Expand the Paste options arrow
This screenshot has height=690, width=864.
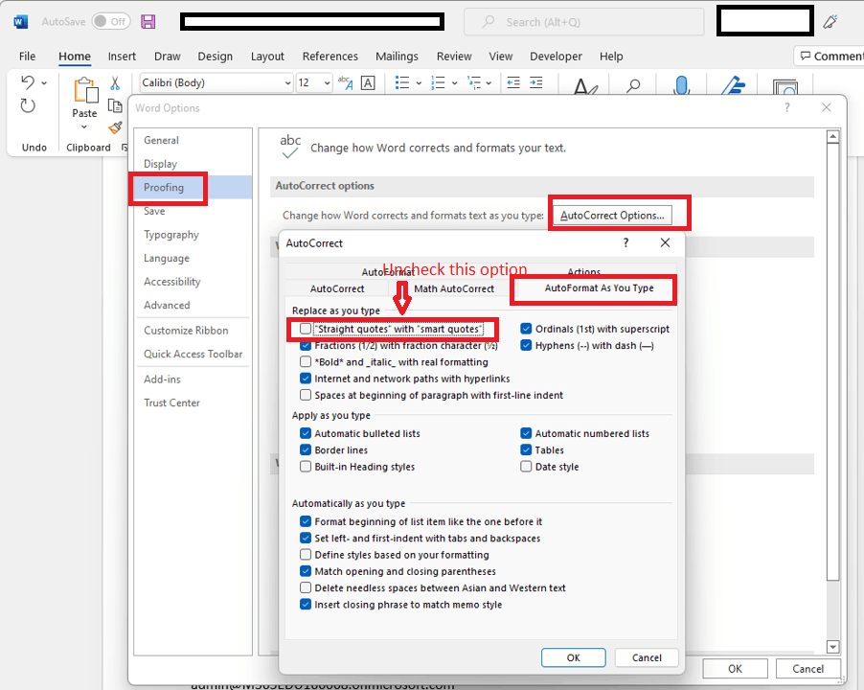(x=84, y=127)
